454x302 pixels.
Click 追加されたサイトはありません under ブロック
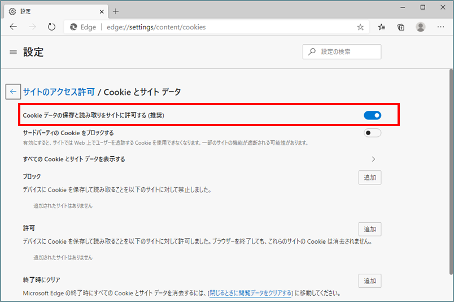point(63,206)
